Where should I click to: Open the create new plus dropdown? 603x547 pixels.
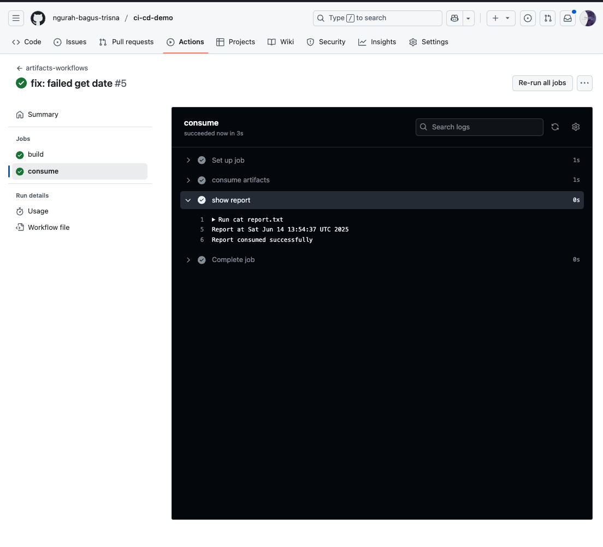point(500,18)
